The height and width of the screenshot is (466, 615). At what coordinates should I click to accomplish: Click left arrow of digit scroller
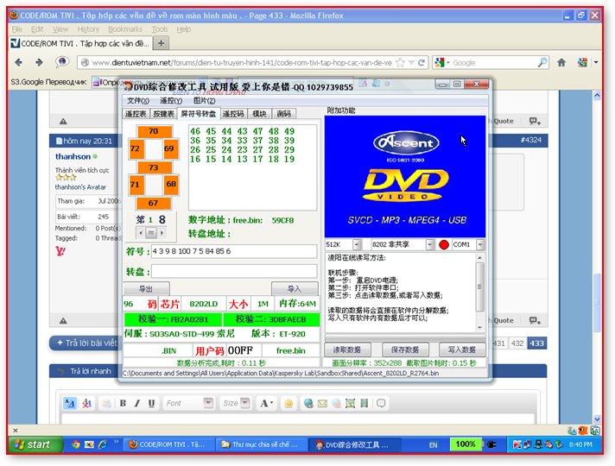click(141, 233)
